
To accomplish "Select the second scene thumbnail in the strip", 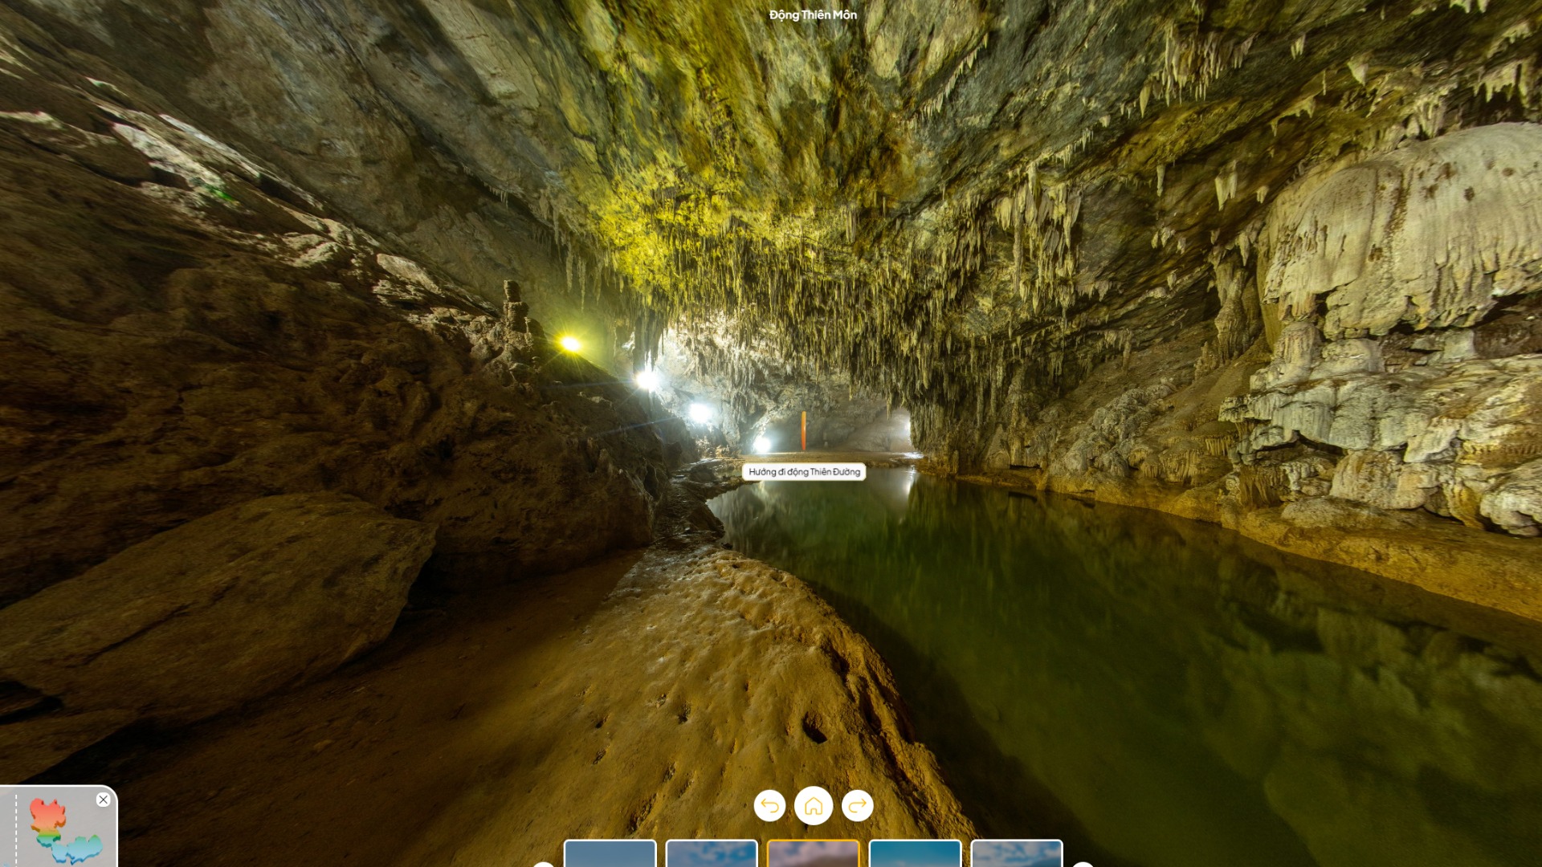I will pyautogui.click(x=712, y=853).
